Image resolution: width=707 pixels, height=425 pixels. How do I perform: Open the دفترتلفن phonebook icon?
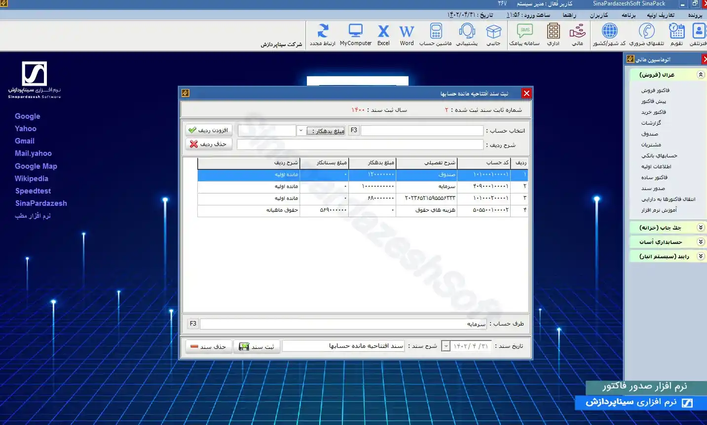699,34
